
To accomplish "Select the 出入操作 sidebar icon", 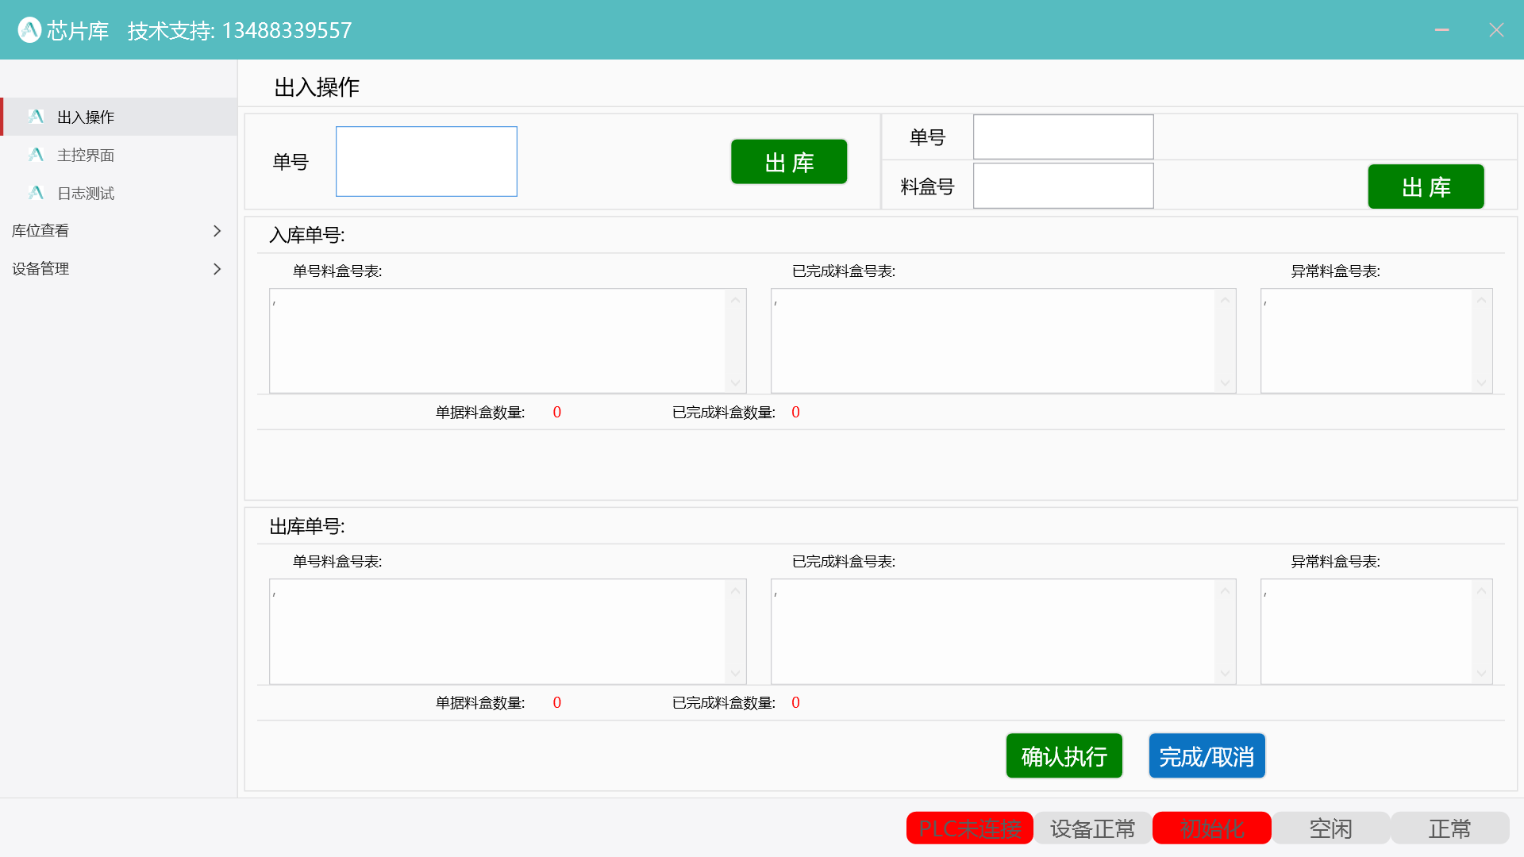I will [36, 117].
